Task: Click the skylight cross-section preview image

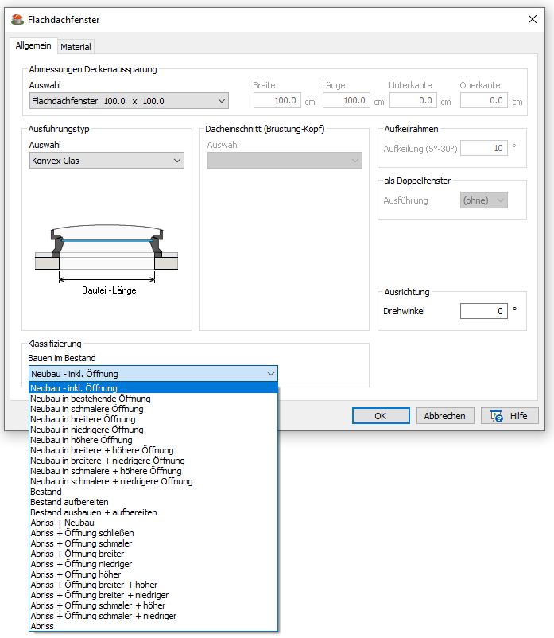Action: pyautogui.click(x=107, y=251)
